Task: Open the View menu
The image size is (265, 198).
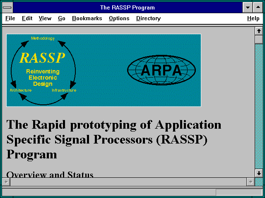Action: 45,18
